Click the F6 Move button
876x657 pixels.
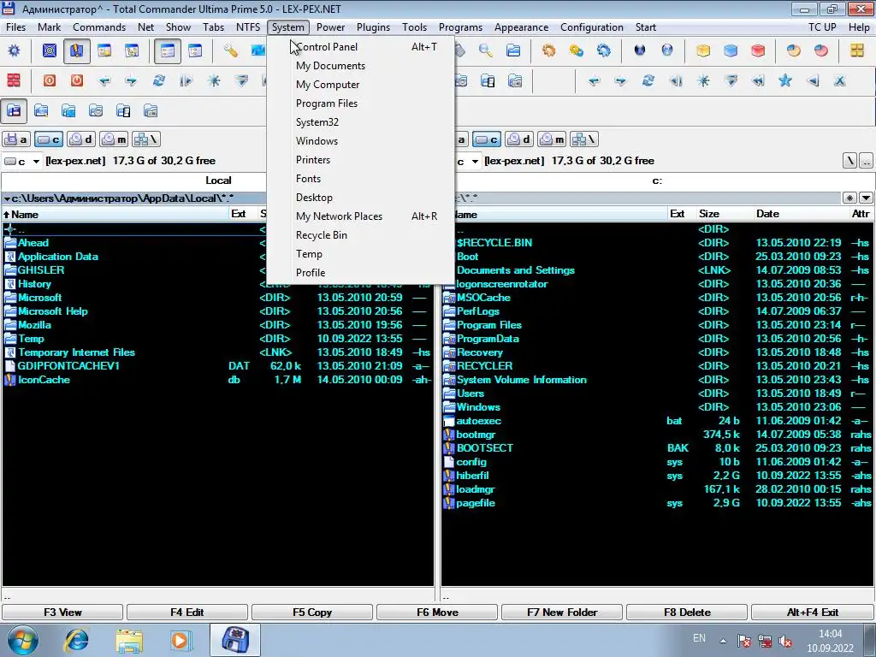(437, 613)
